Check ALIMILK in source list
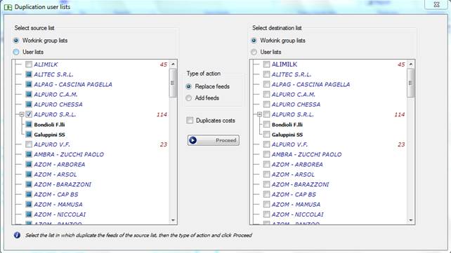 29,64
